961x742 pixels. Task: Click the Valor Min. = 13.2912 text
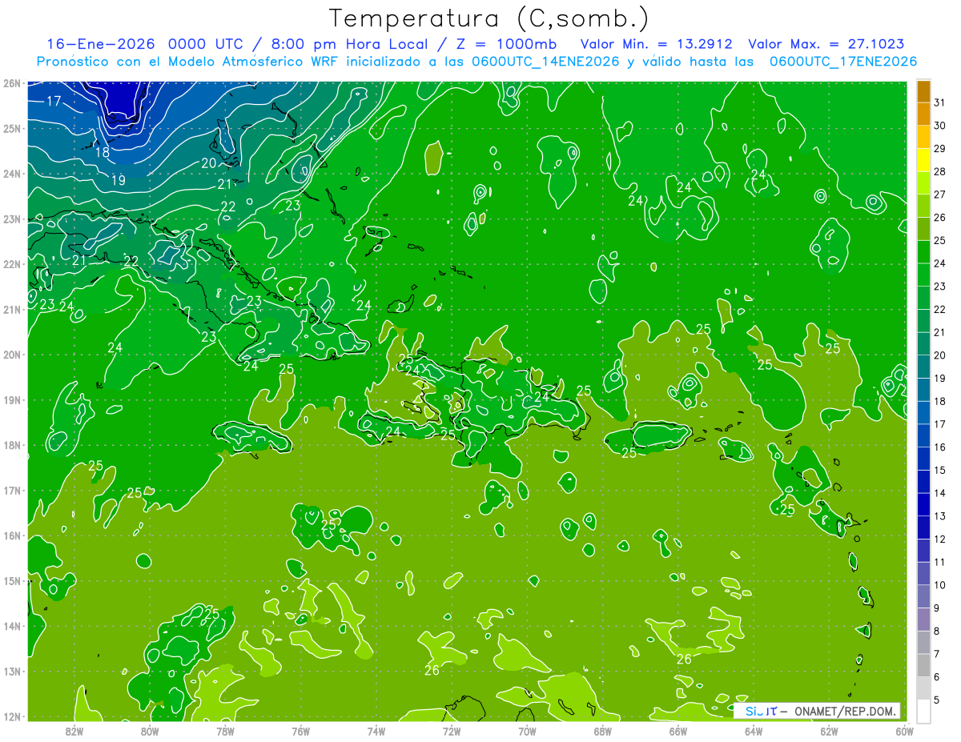point(658,44)
